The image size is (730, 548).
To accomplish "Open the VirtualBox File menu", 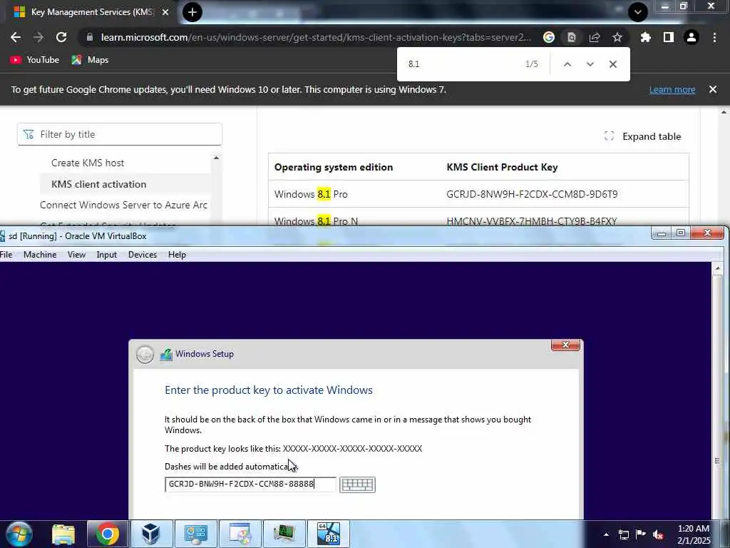I will [x=6, y=255].
